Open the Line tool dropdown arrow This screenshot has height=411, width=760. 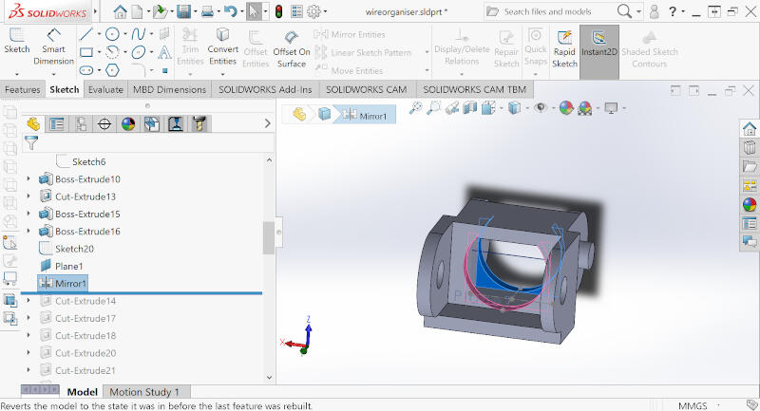coord(99,34)
